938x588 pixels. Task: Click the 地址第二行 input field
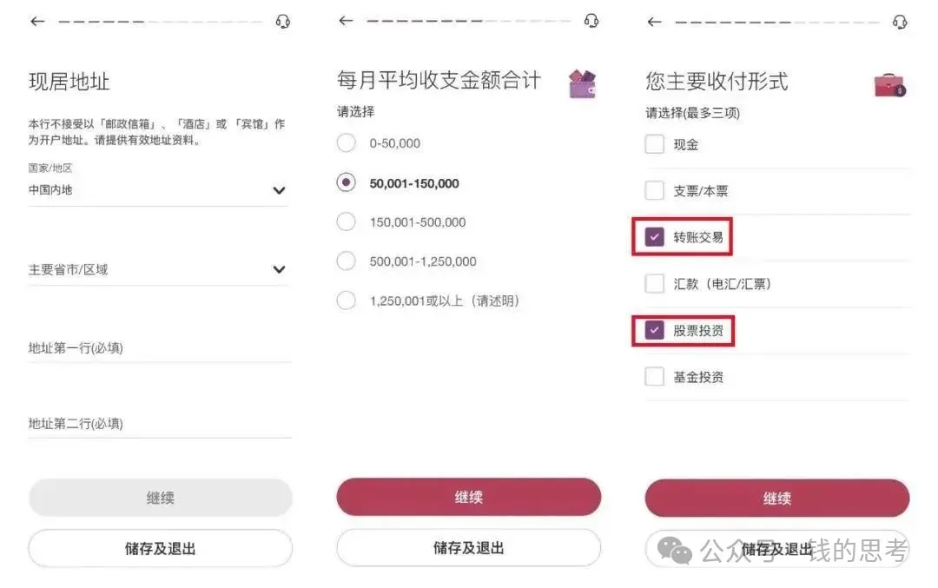pos(160,424)
